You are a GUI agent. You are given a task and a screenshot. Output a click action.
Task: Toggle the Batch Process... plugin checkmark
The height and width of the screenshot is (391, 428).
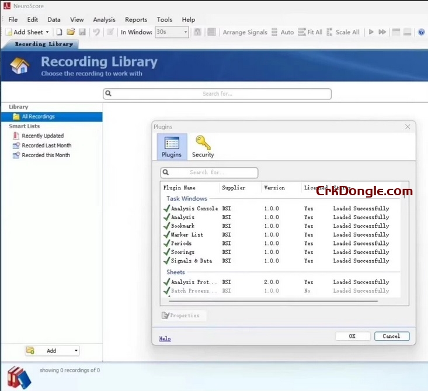166,290
